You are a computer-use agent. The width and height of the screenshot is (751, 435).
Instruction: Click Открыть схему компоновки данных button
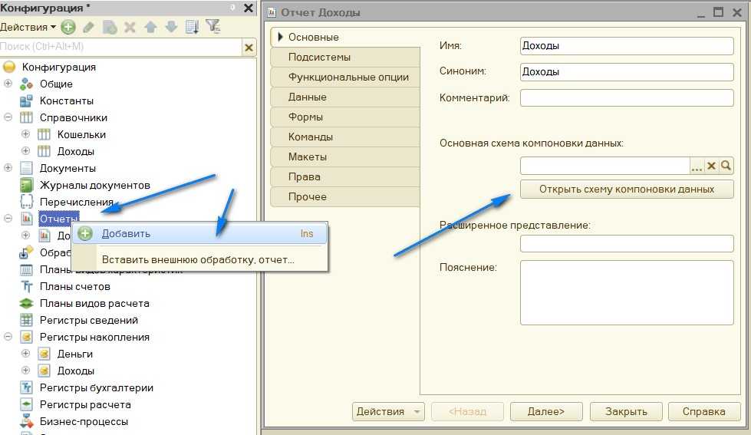point(627,189)
